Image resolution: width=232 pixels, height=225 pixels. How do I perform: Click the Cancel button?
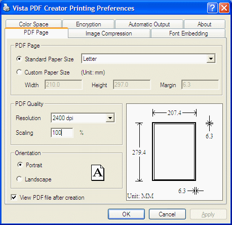(x=167, y=214)
